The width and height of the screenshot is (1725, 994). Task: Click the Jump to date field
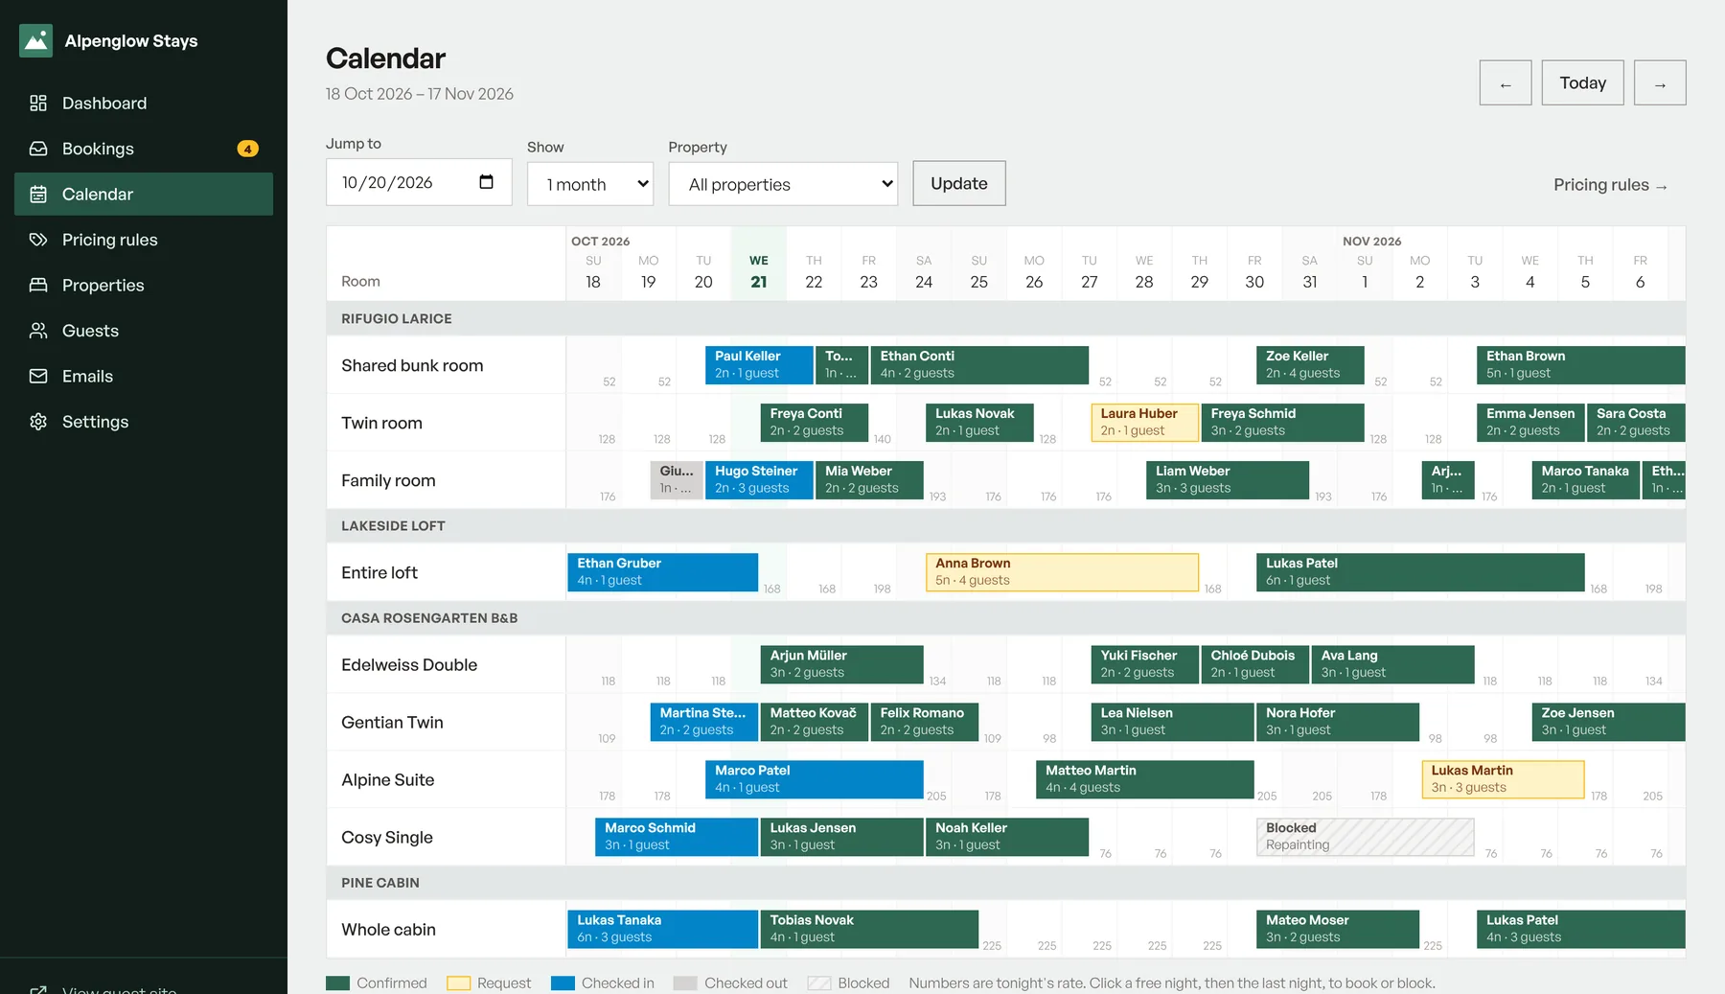(x=419, y=182)
